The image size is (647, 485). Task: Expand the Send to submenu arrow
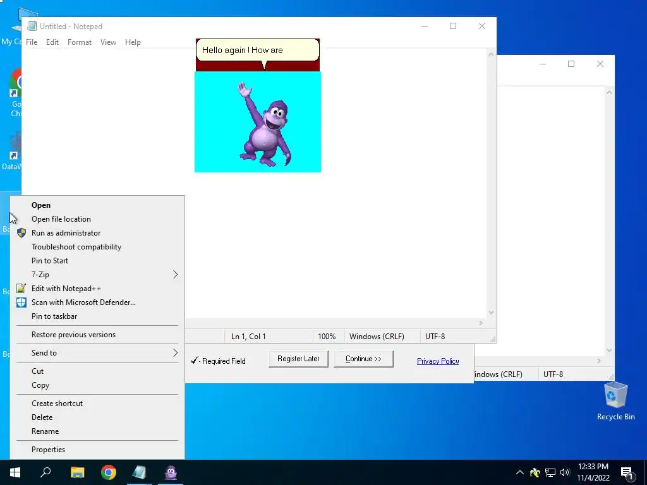[176, 353]
